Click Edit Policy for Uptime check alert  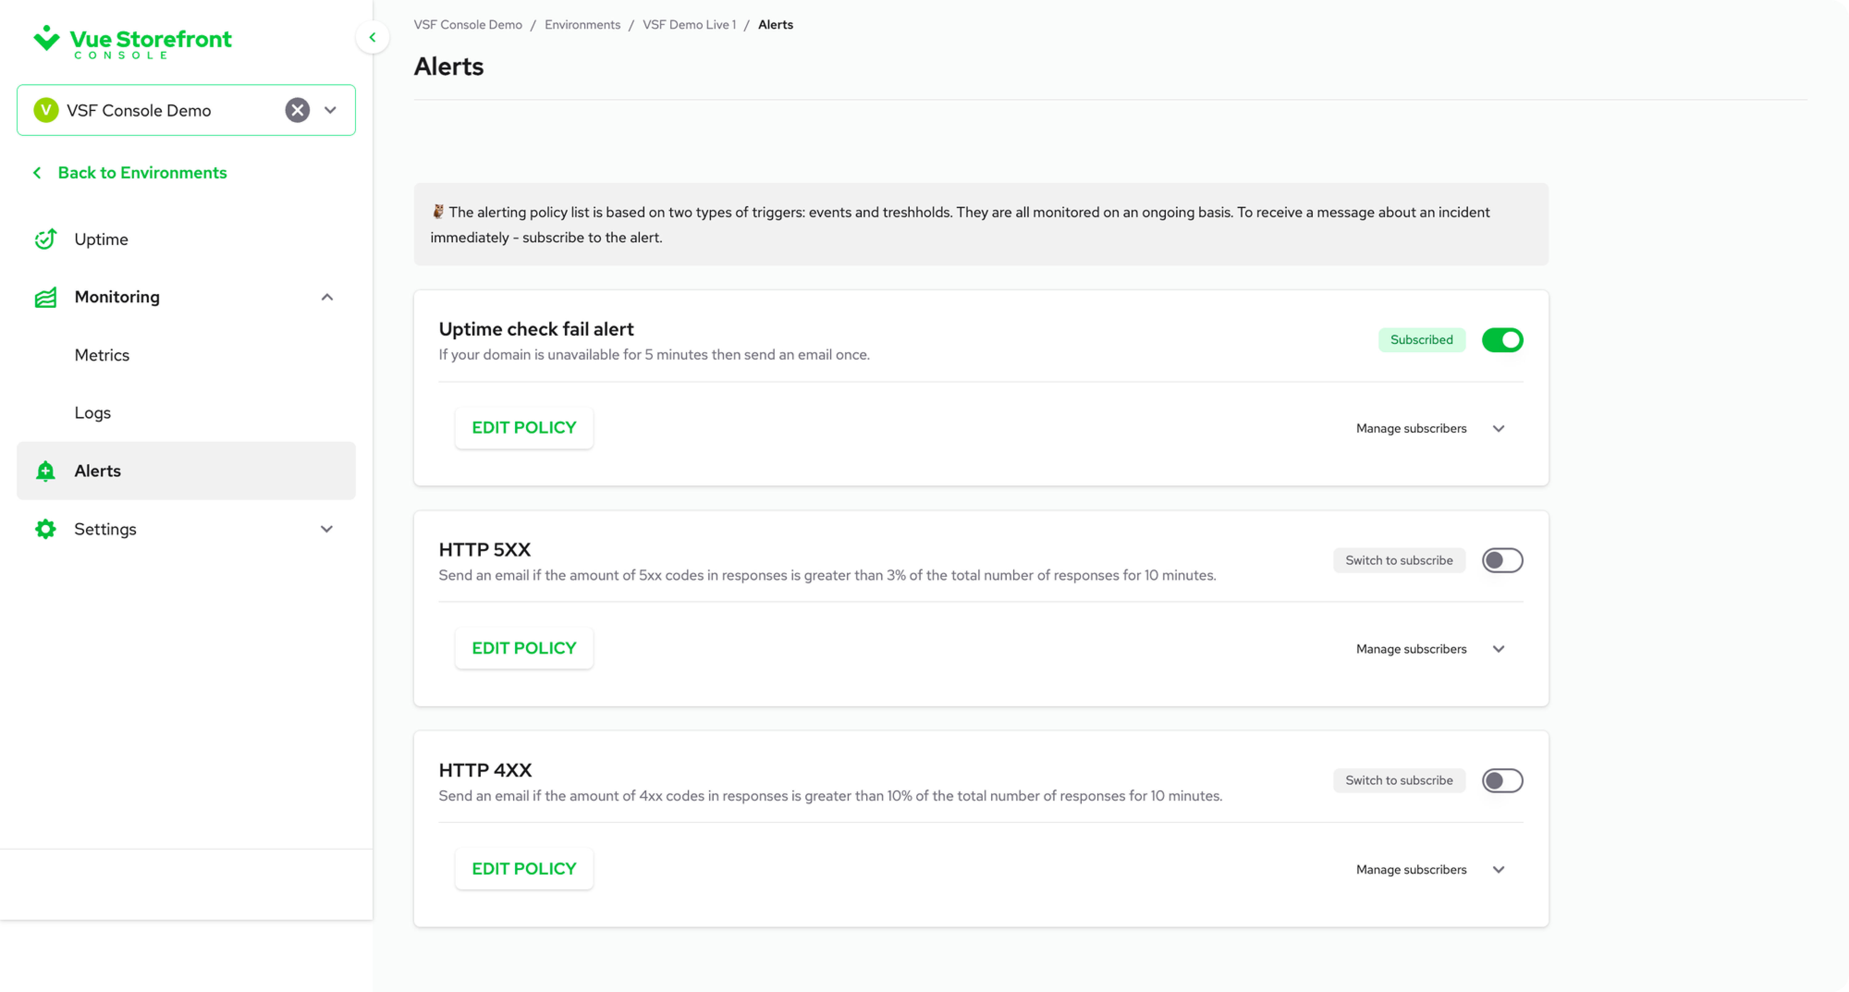click(x=524, y=428)
